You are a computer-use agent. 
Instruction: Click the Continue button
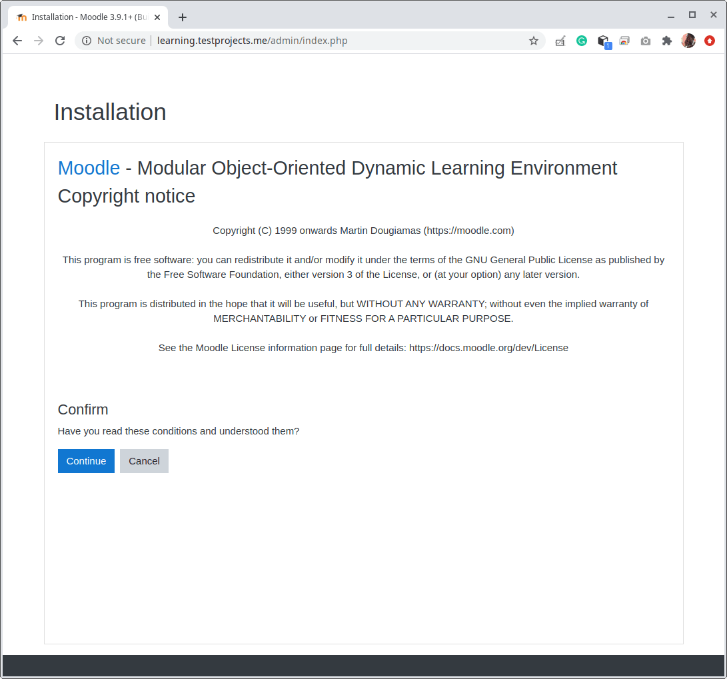click(86, 460)
